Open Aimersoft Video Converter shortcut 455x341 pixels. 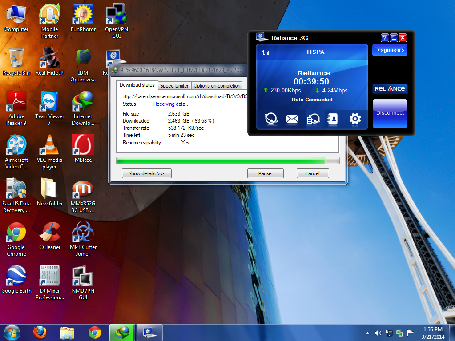tap(16, 152)
